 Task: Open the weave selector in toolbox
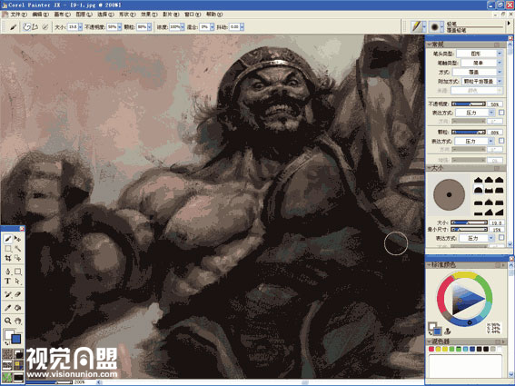(x=19, y=366)
